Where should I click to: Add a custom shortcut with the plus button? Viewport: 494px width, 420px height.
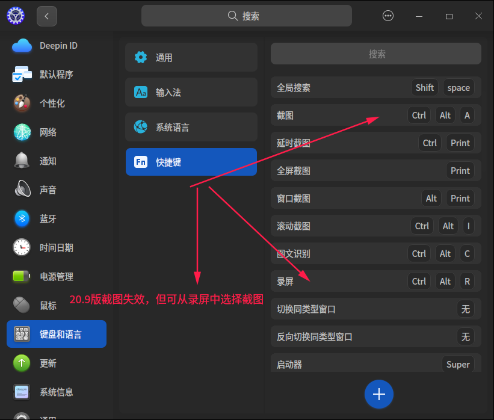click(x=378, y=394)
